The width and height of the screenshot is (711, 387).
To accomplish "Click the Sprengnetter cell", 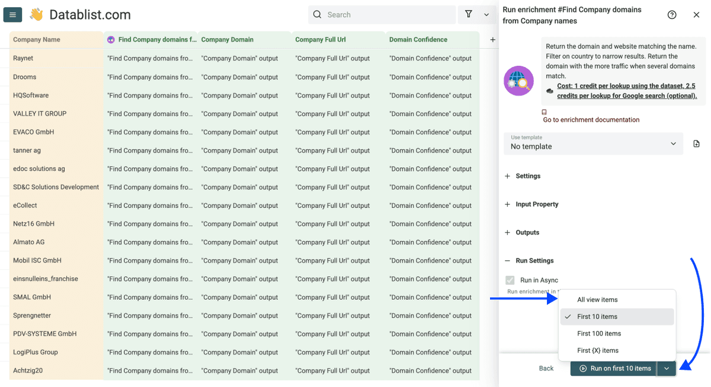I will pos(56,316).
